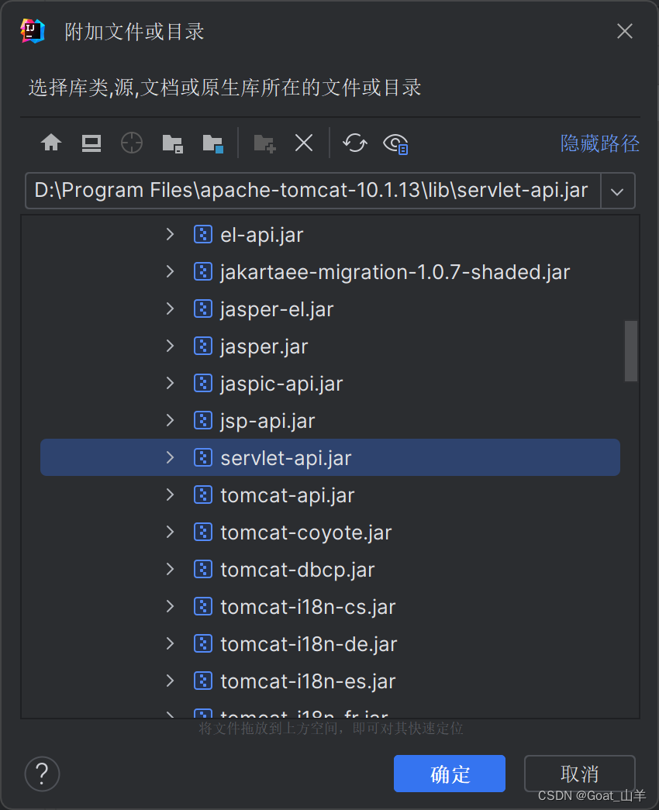Select tomcat-i18n-es.jar in the list
This screenshot has height=810, width=659.
coord(308,681)
